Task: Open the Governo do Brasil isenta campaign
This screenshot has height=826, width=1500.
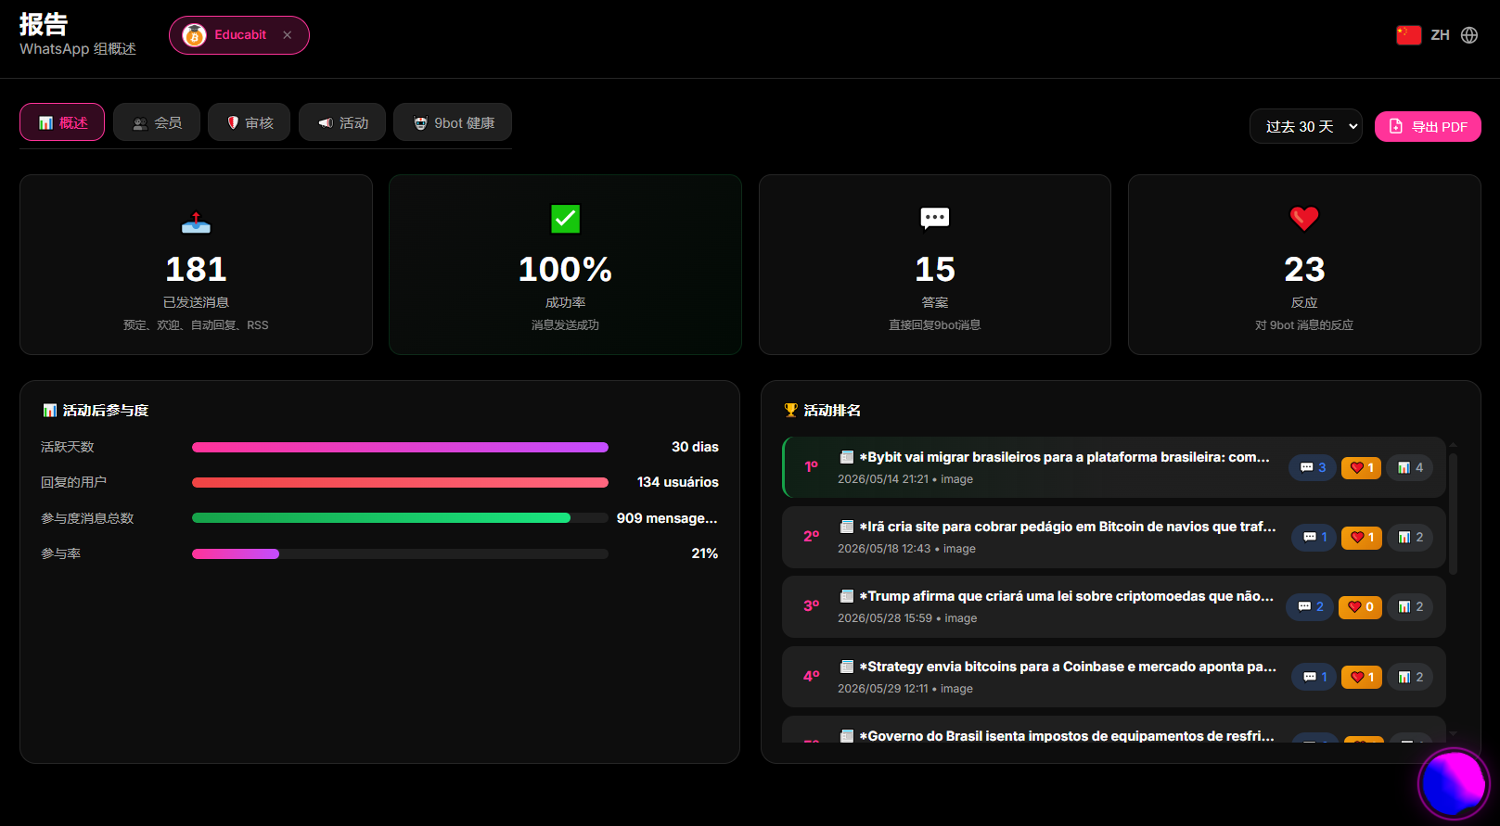Action: pos(1113,730)
